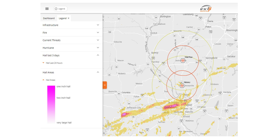Image resolution: width=278 pixels, height=139 pixels.
Task: Toggle the Hail Last 24 hours triangle
Action: (43, 63)
